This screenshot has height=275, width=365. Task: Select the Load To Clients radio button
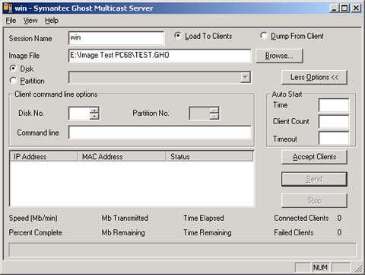(x=178, y=36)
